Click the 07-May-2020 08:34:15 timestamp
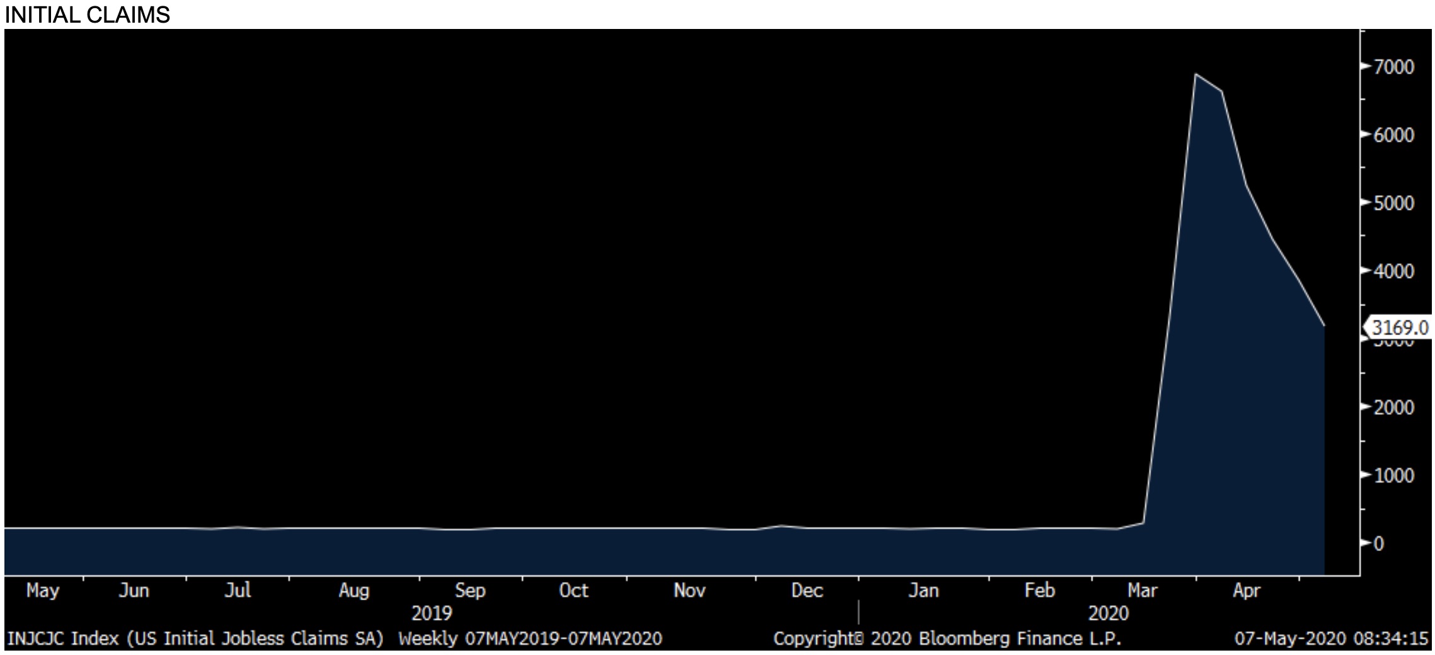Image resolution: width=1435 pixels, height=655 pixels. coord(1331,639)
